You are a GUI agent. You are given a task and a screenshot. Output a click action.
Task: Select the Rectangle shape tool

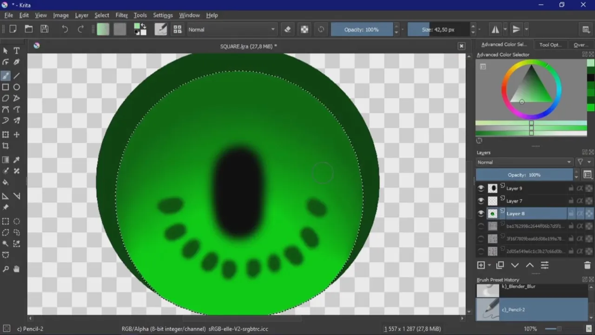coord(6,87)
